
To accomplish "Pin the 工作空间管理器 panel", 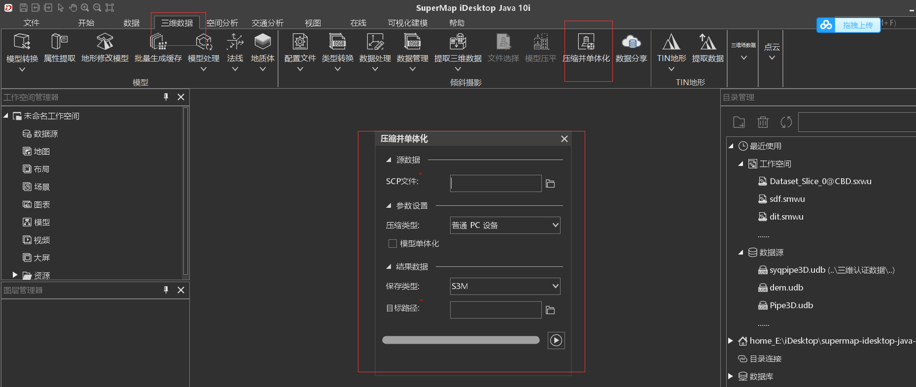I will coord(166,97).
